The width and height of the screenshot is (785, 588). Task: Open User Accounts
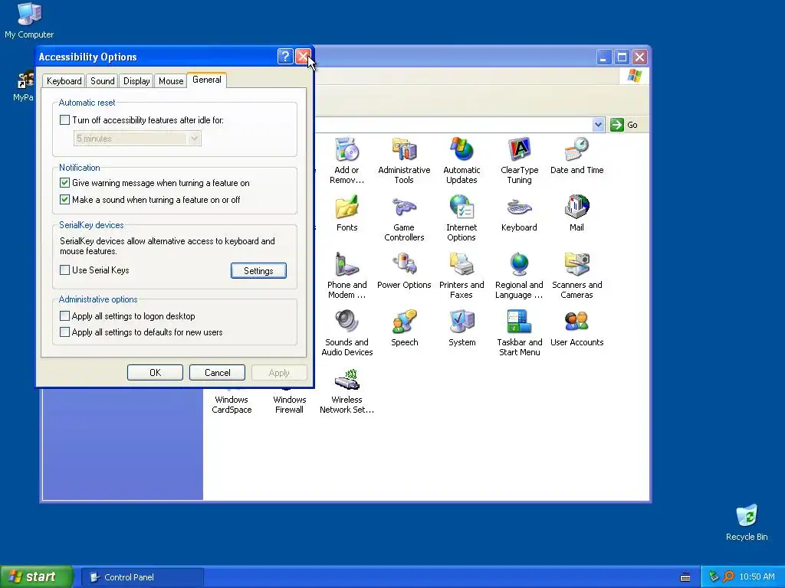tap(576, 328)
